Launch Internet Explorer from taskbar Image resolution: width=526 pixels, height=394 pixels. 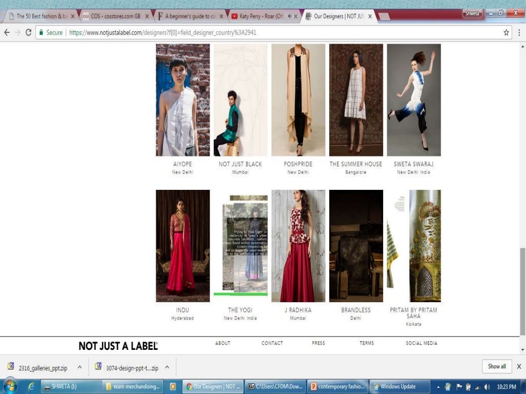pos(31,386)
